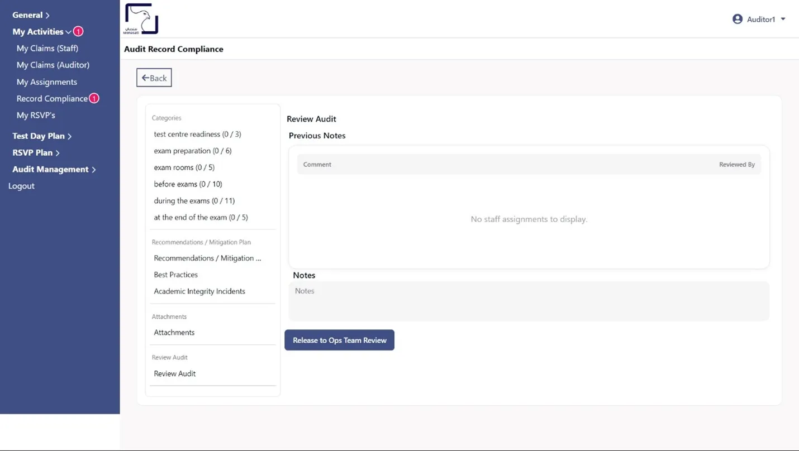The width and height of the screenshot is (799, 451).
Task: Click the Auditor1 user avatar icon
Action: (738, 19)
